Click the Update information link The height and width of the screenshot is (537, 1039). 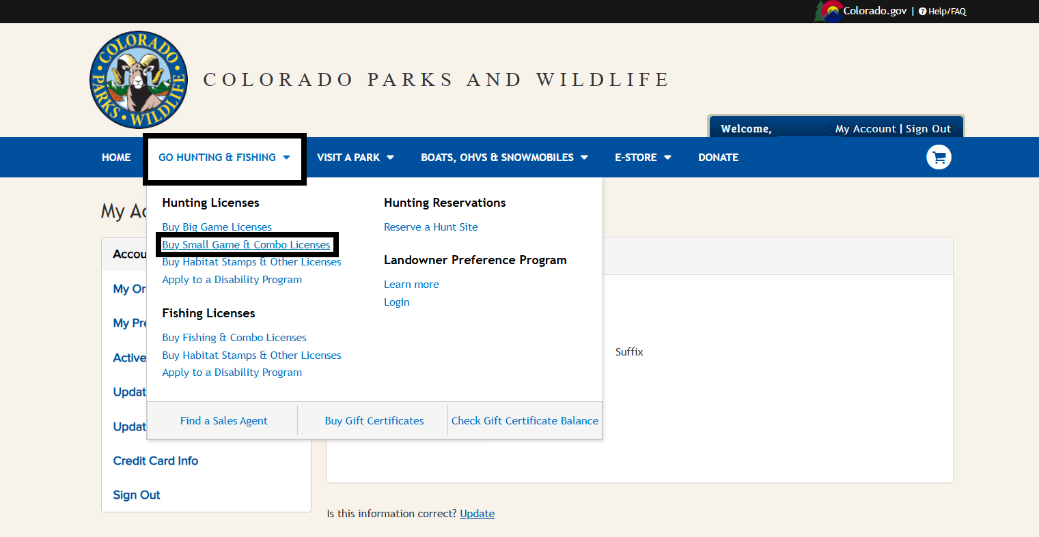coord(477,514)
